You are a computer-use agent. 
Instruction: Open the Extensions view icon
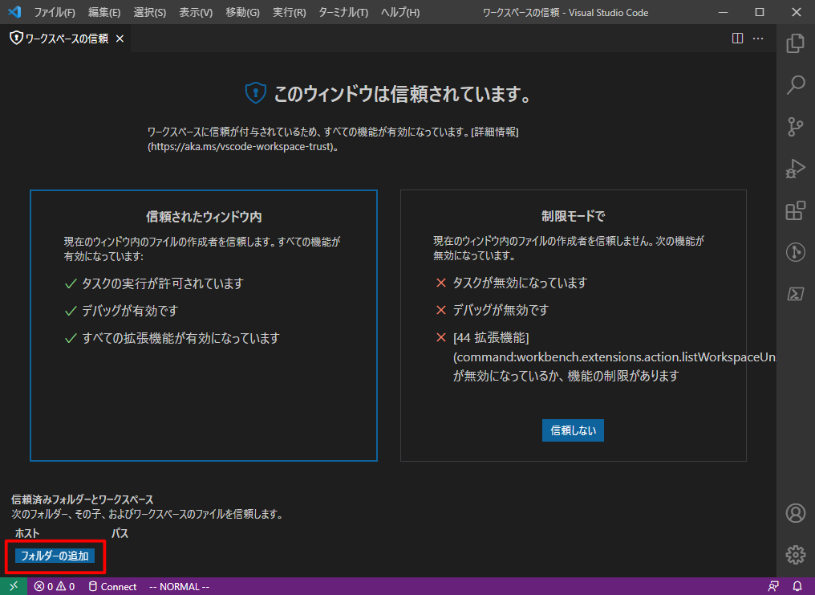pos(795,210)
